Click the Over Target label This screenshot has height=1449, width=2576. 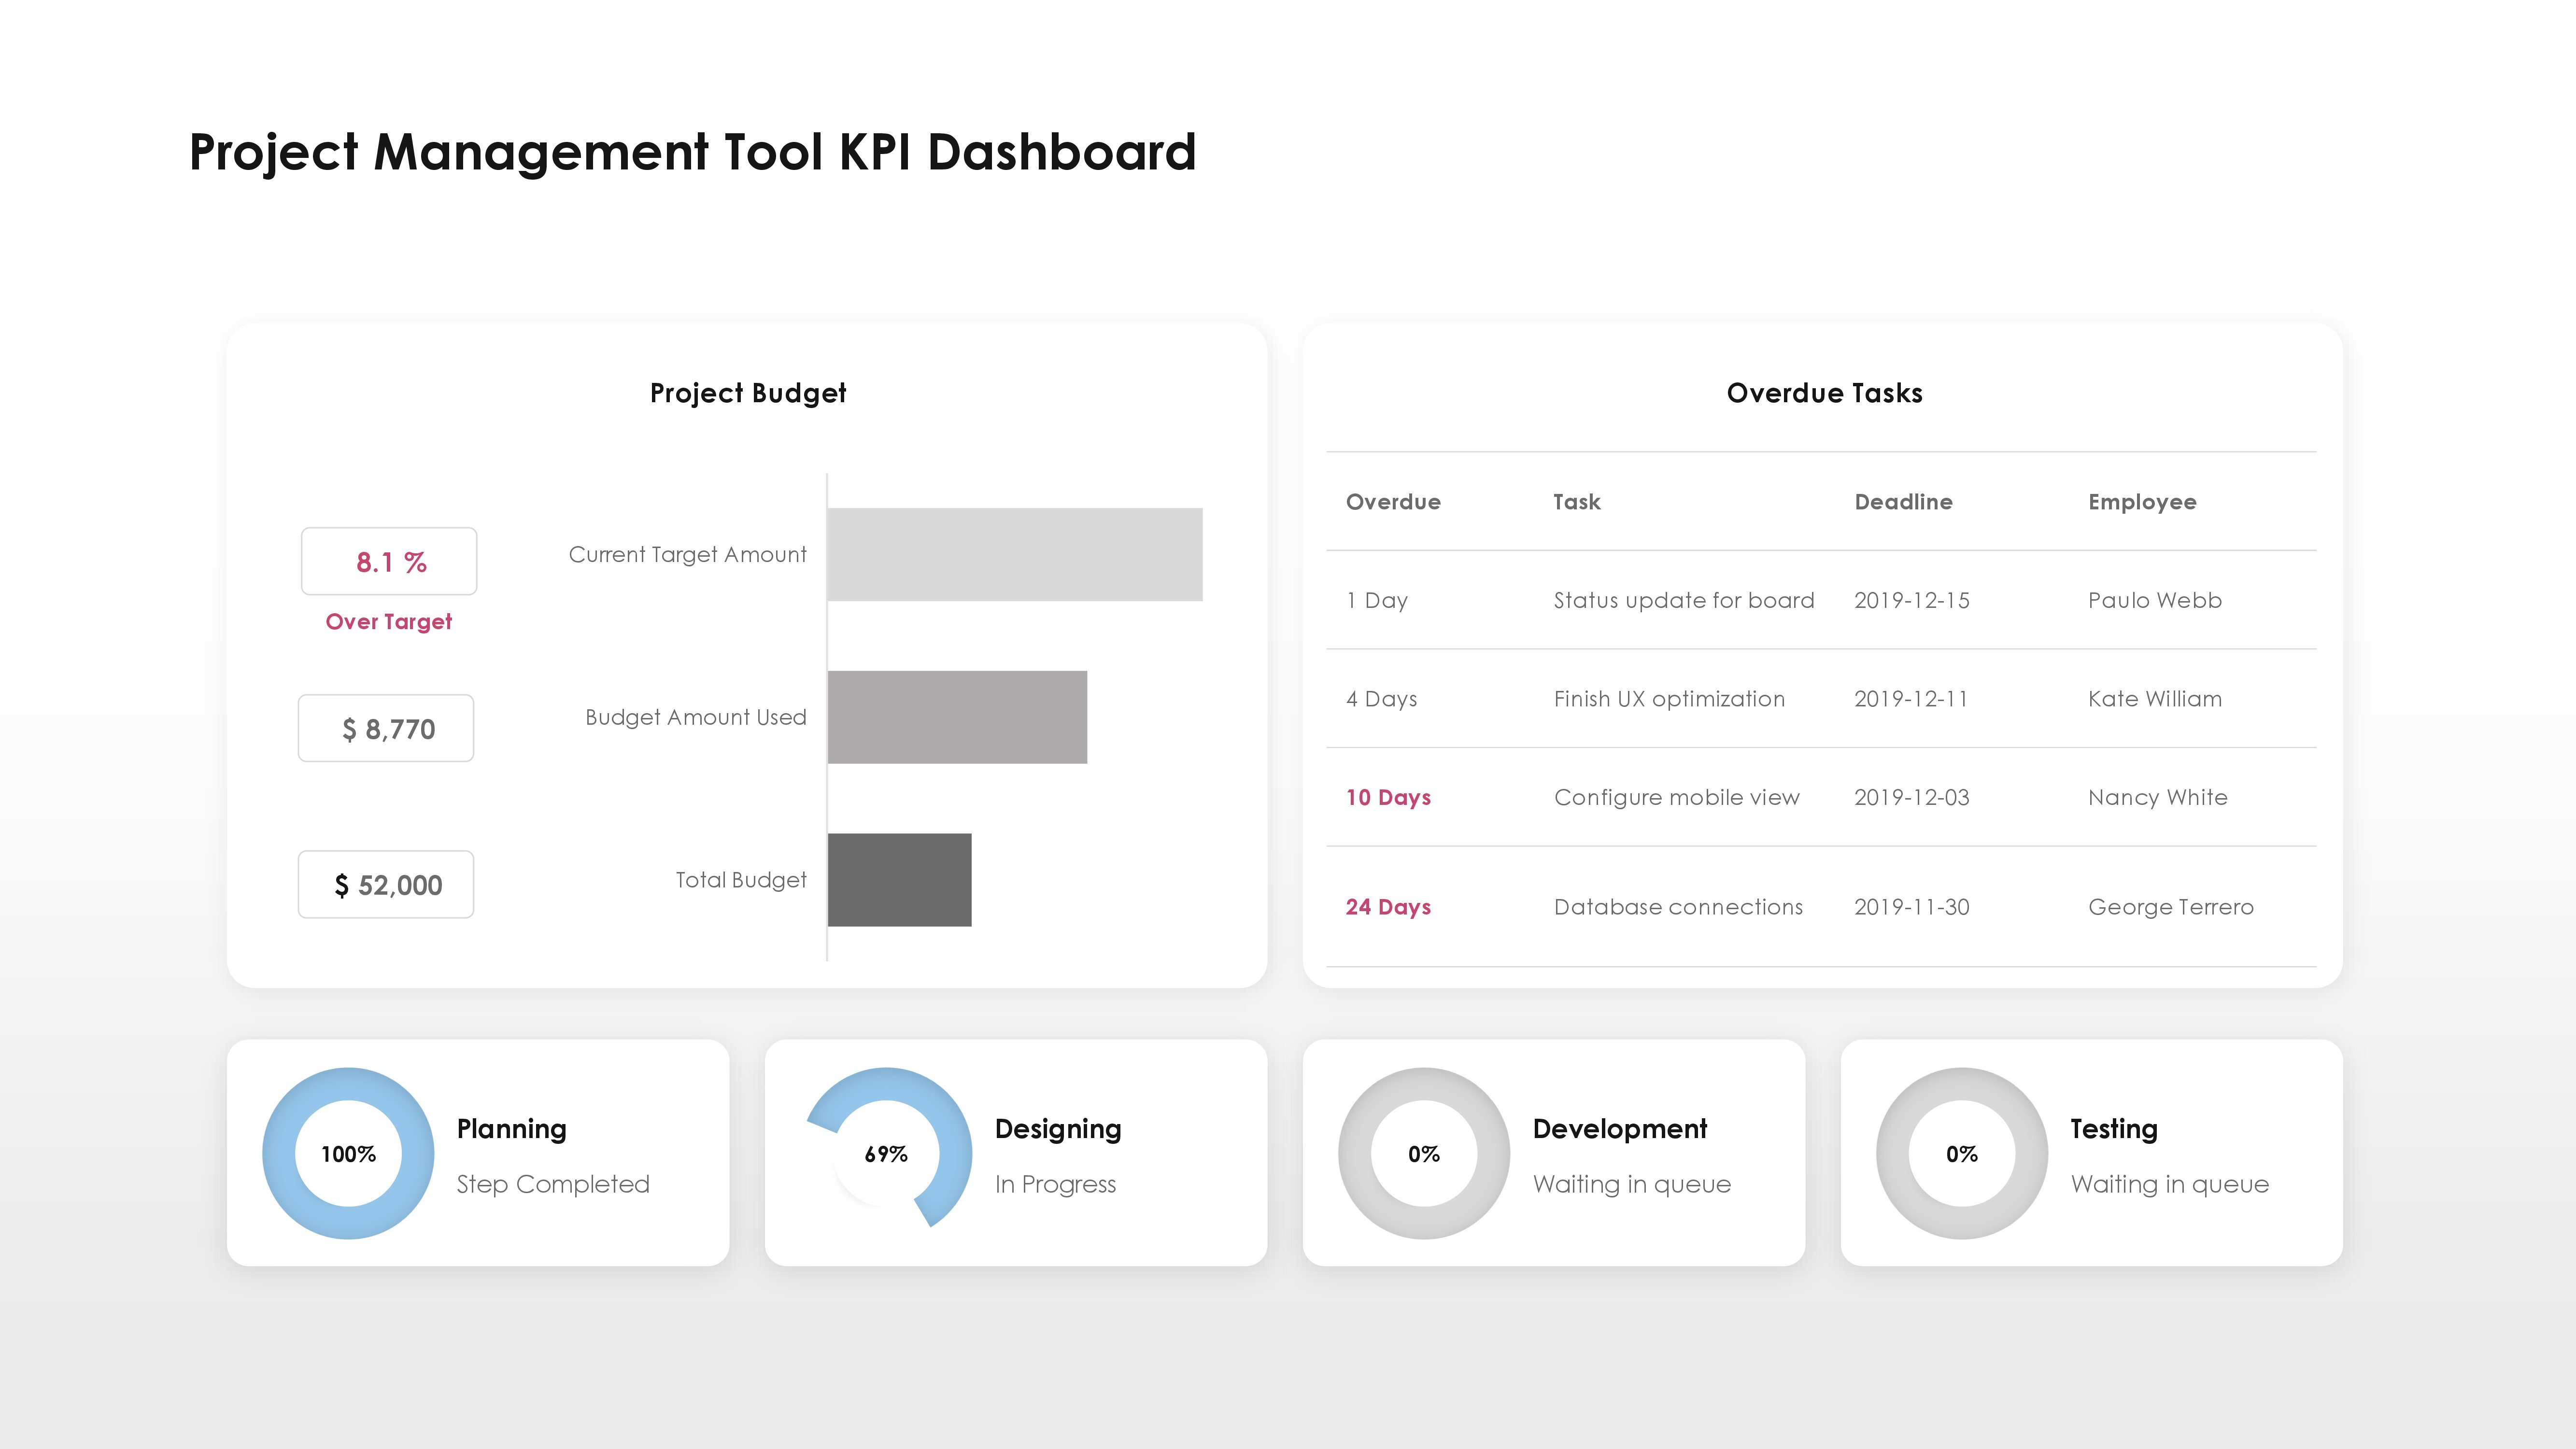click(389, 622)
